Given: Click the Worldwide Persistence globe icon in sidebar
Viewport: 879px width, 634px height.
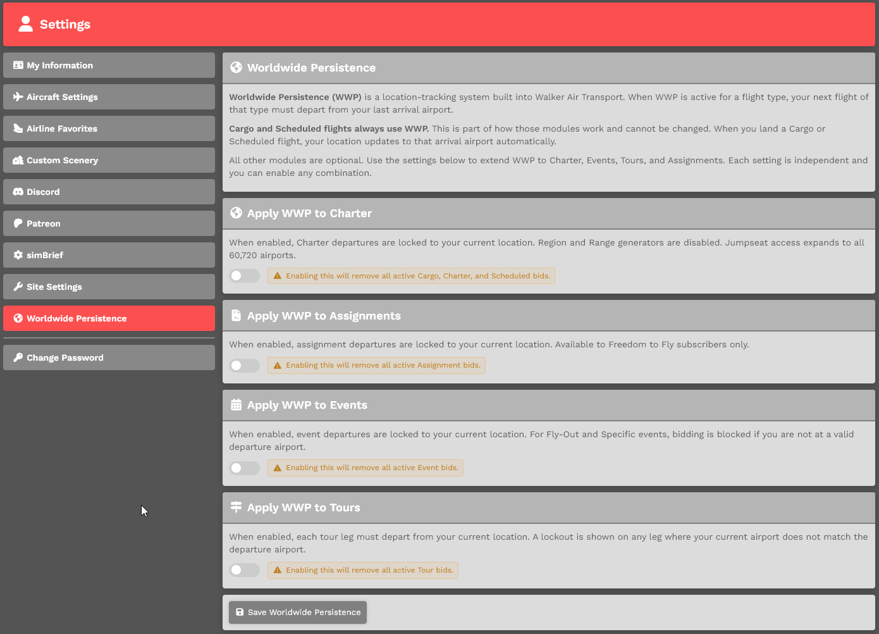Looking at the screenshot, I should coord(18,318).
